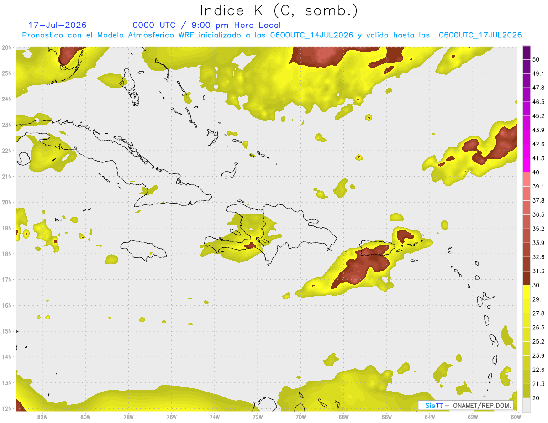Pick the gray swatch below the 20 mark

[x=527, y=405]
